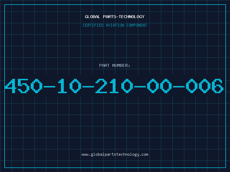Click part number 450-10-210-00-006

[114, 86]
